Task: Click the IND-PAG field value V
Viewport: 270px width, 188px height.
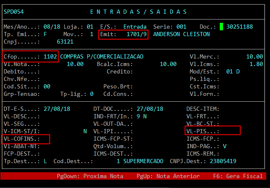Action: 224,146
